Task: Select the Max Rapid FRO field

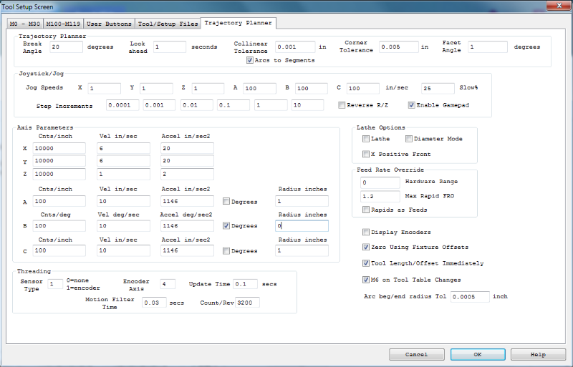Action: (380, 195)
